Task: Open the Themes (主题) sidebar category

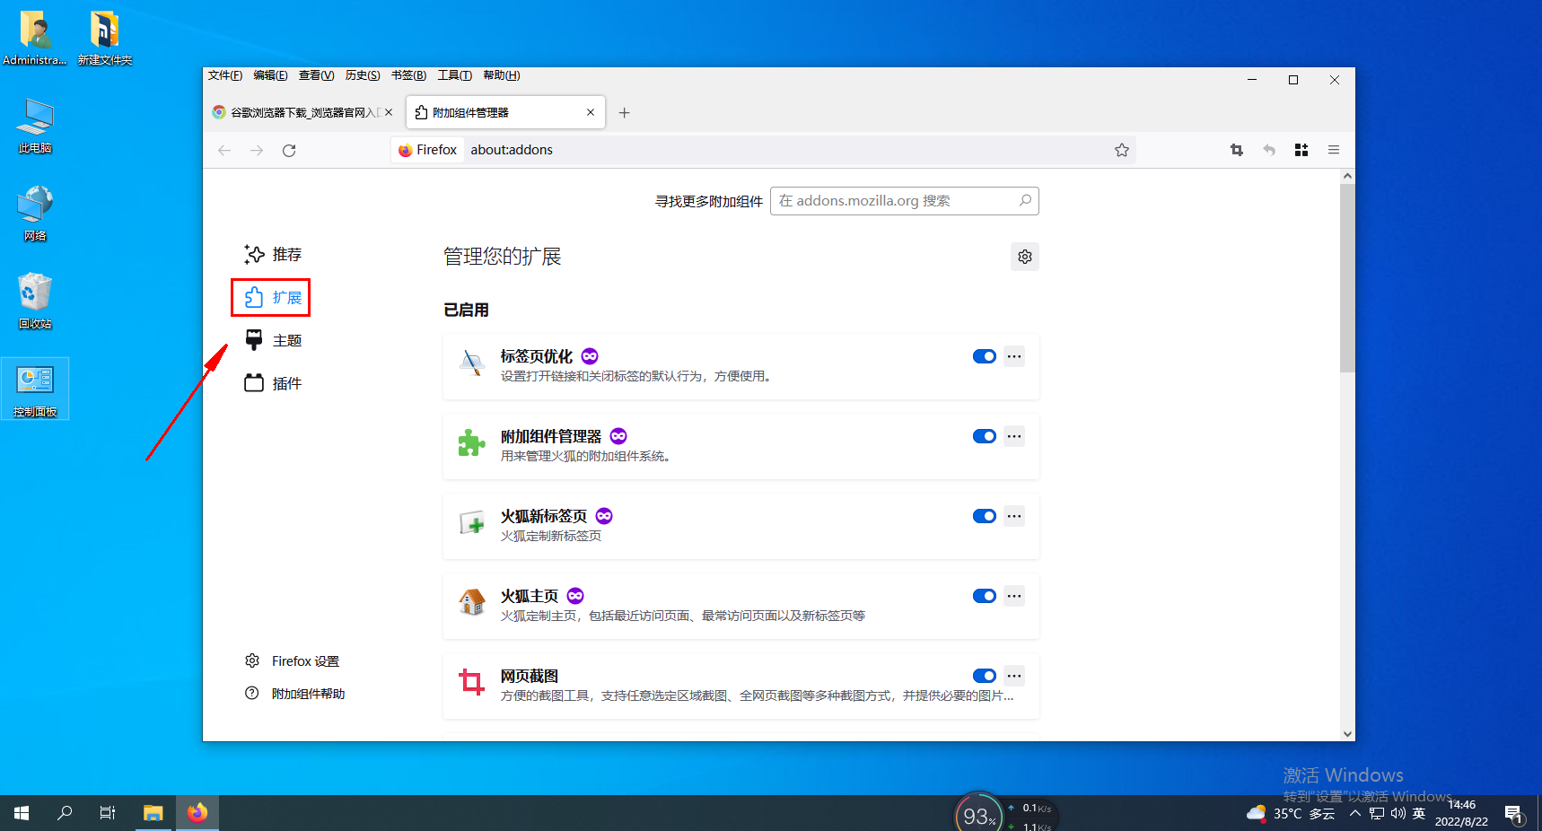Action: [274, 341]
